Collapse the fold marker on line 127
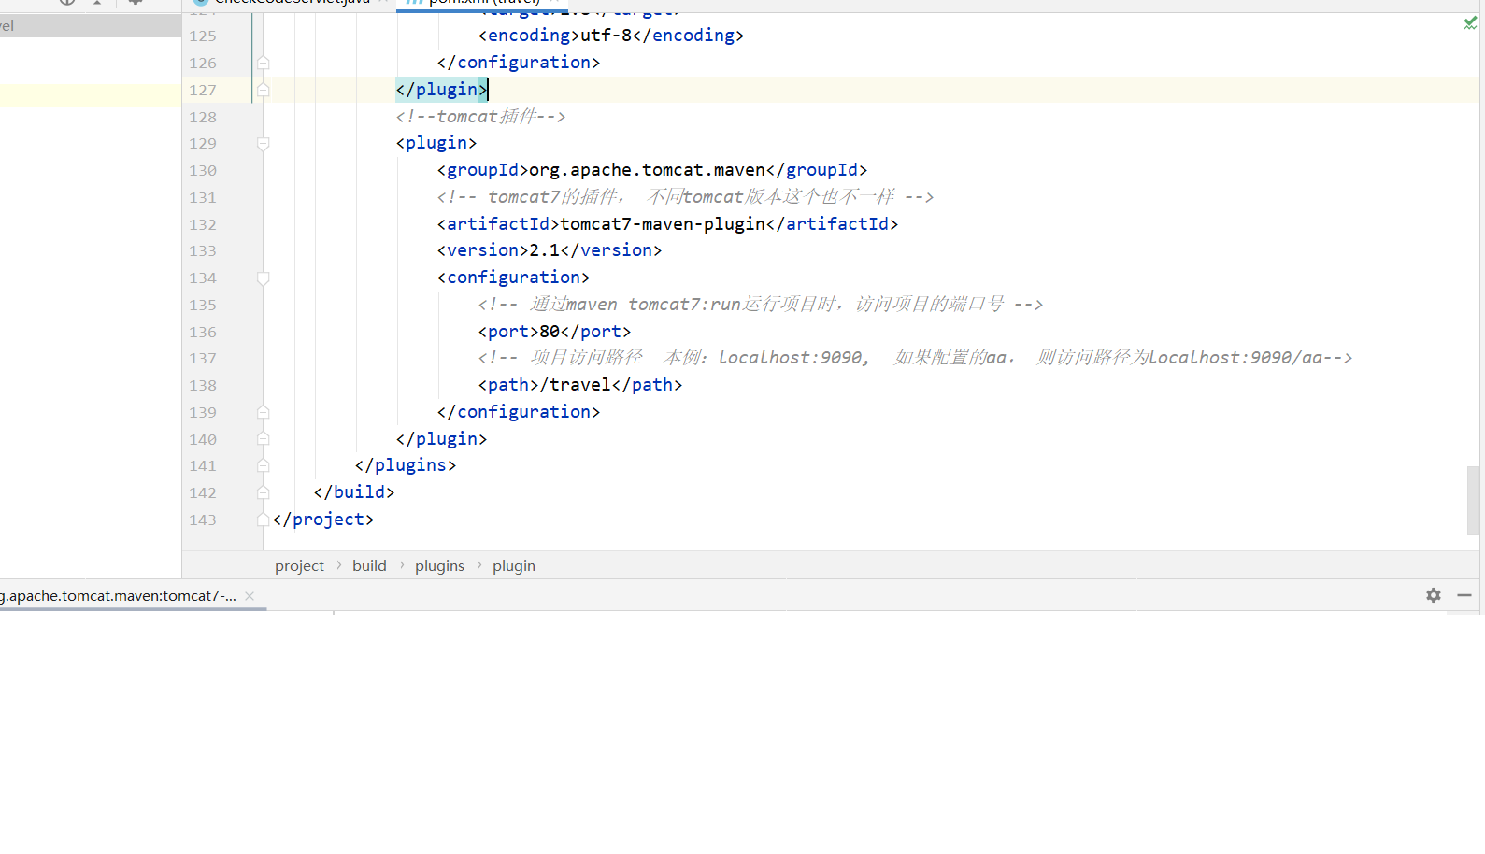The width and height of the screenshot is (1485, 854). 264,90
